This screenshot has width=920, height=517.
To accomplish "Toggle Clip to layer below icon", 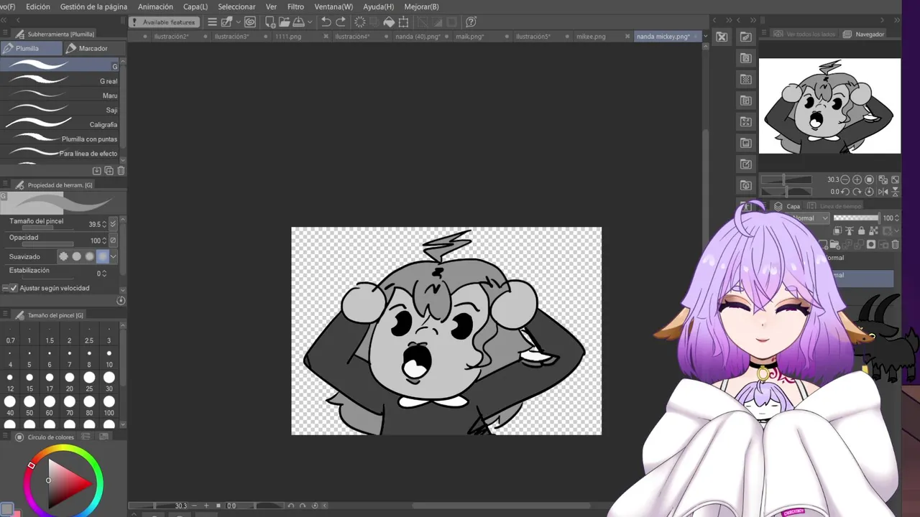I will point(837,230).
